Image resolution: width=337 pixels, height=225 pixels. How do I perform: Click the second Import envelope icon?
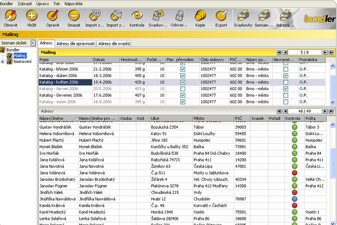pyautogui.click(x=116, y=15)
